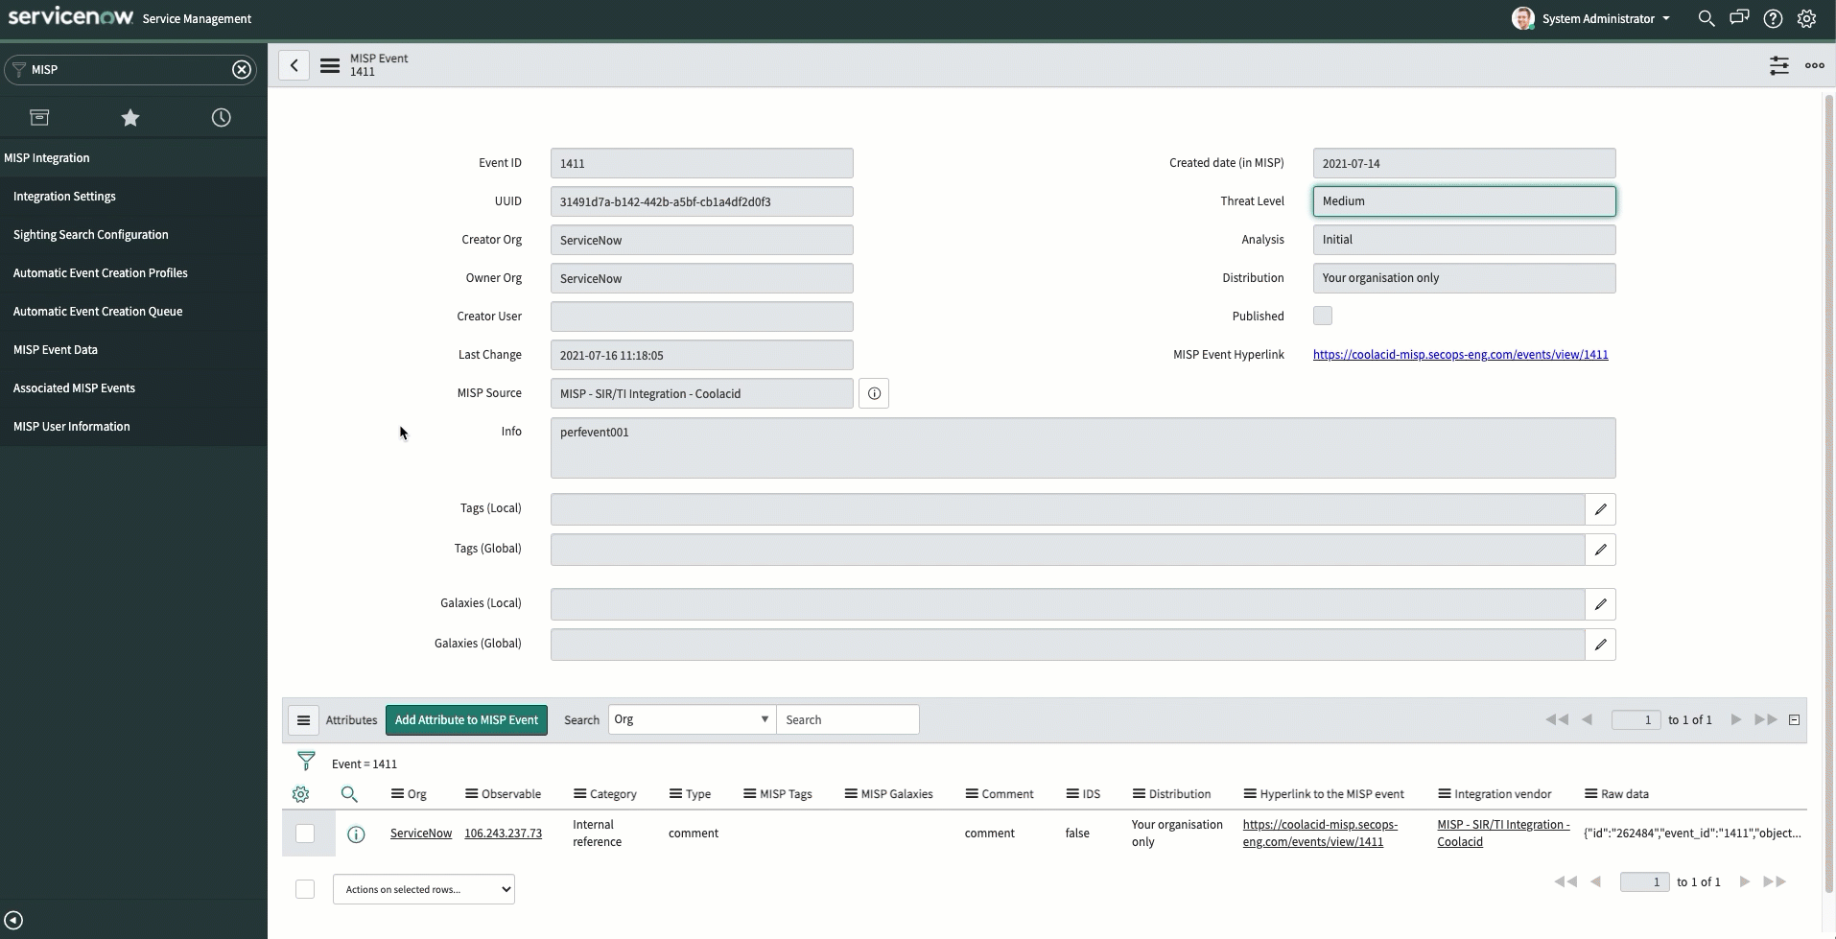This screenshot has width=1836, height=939.
Task: Show Favorites in the navigator
Action: click(130, 117)
